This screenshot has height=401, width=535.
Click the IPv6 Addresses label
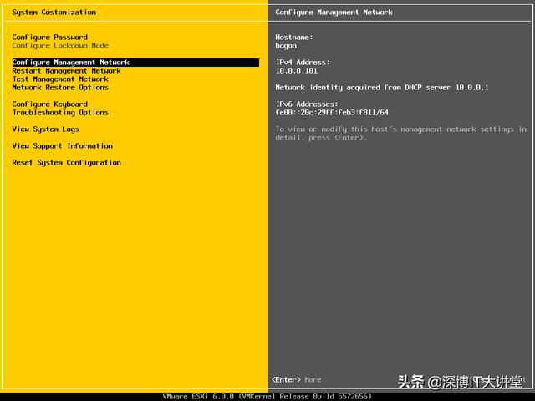[307, 104]
